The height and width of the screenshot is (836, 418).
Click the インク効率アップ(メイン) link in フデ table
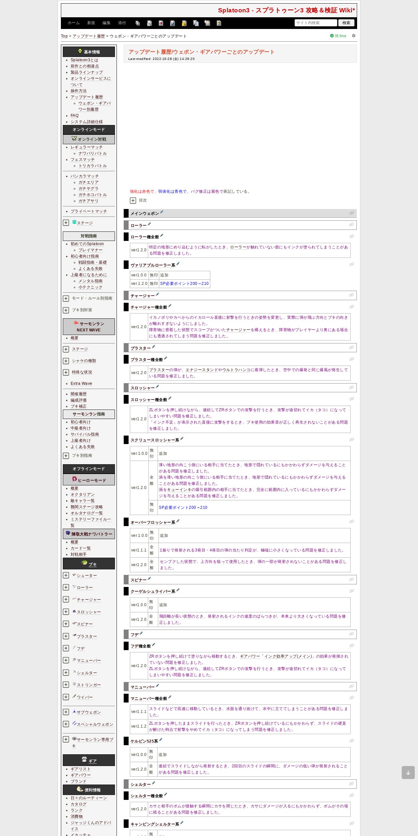[x=288, y=657]
